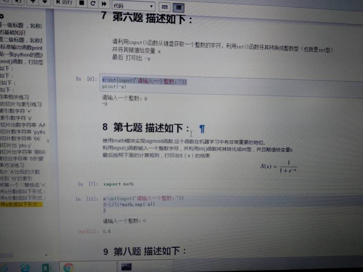Screen dimensions: 363x272
Task: Move the selected cell down
Action: 45,2
